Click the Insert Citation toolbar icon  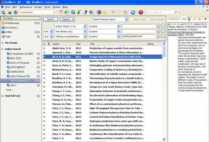coord(113,12)
